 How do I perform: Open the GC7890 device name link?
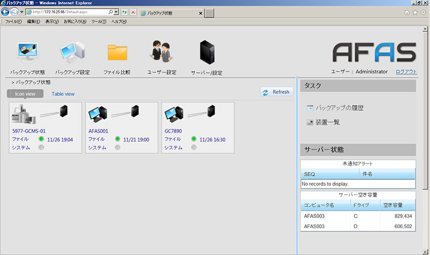click(173, 131)
